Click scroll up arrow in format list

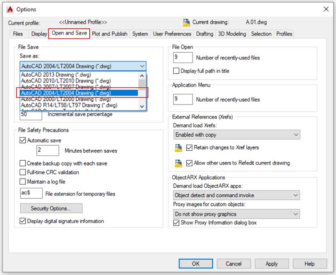click(x=142, y=75)
